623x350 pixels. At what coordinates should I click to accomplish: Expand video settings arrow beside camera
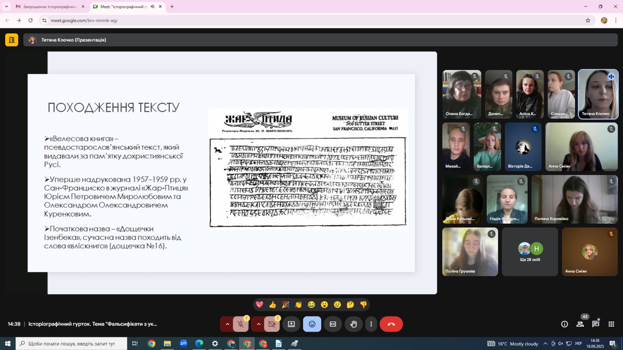coord(259,324)
